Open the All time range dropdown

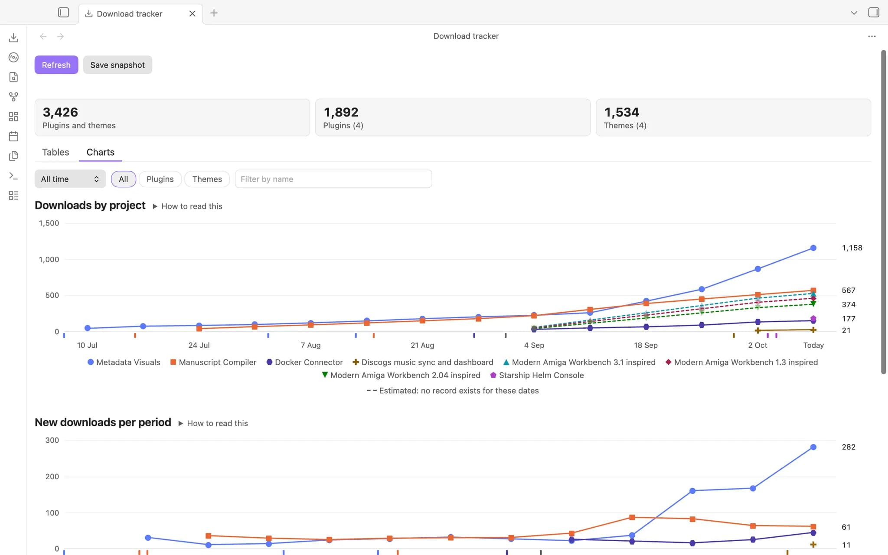pos(70,179)
